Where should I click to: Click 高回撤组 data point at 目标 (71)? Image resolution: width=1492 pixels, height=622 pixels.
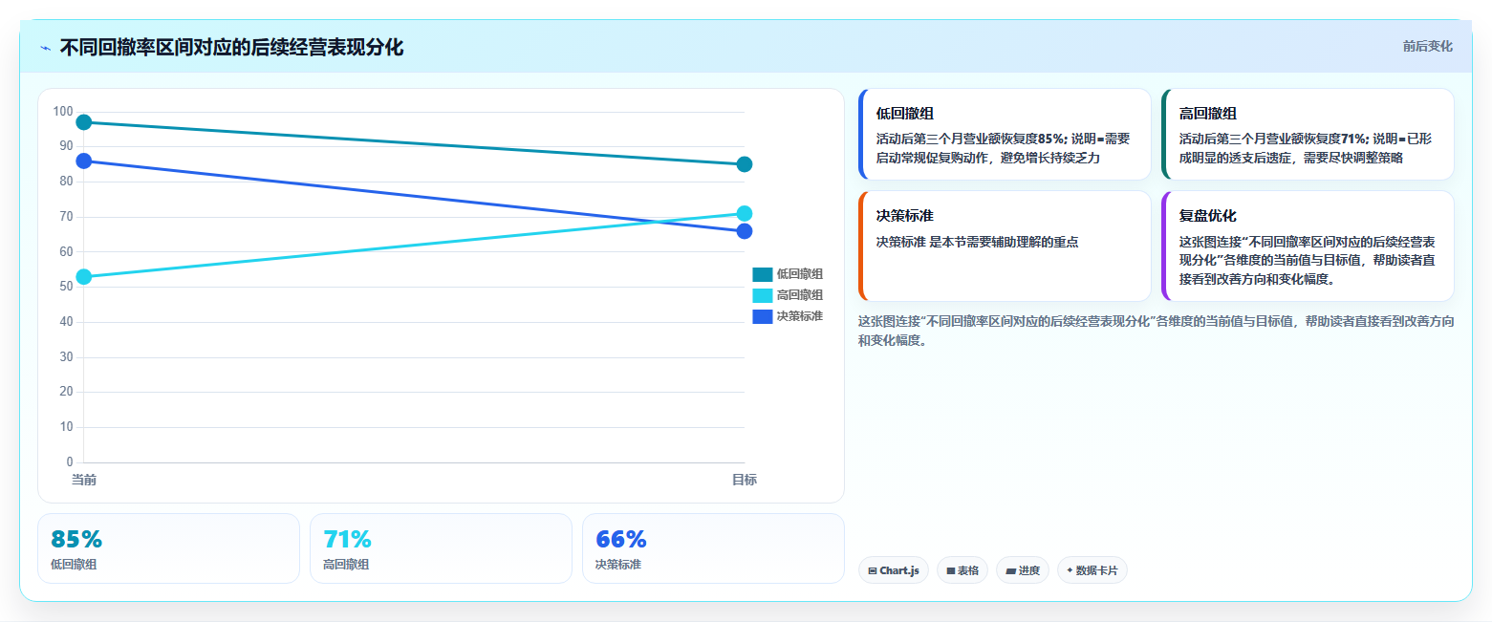click(745, 213)
